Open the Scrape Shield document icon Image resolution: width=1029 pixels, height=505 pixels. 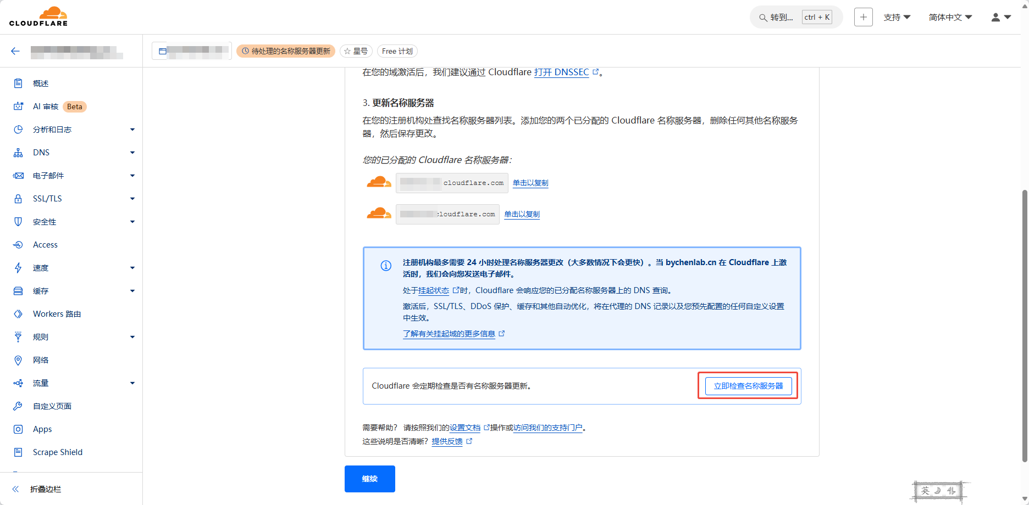coord(18,452)
